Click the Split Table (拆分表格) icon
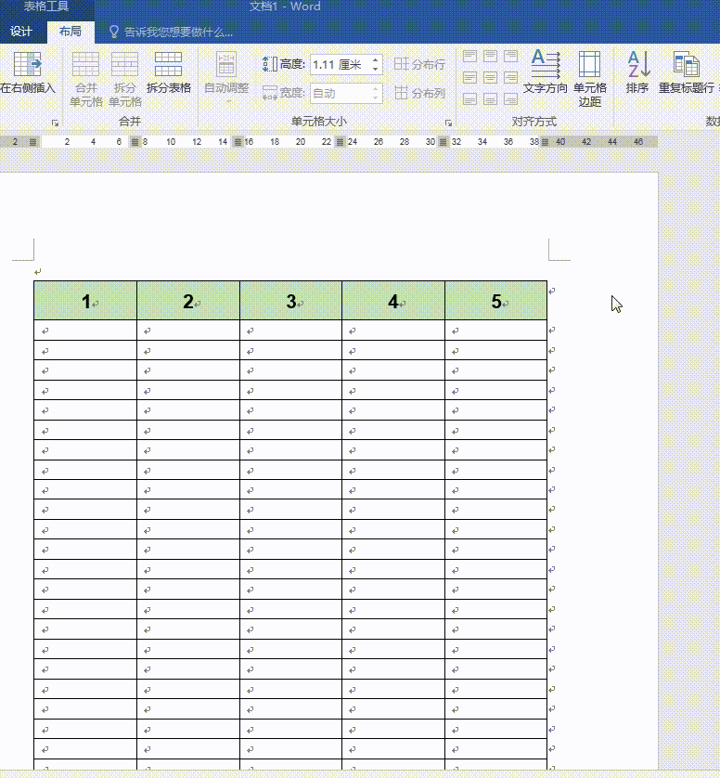 (x=168, y=64)
